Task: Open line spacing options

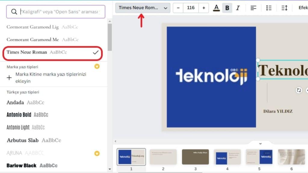Action: coord(285,8)
